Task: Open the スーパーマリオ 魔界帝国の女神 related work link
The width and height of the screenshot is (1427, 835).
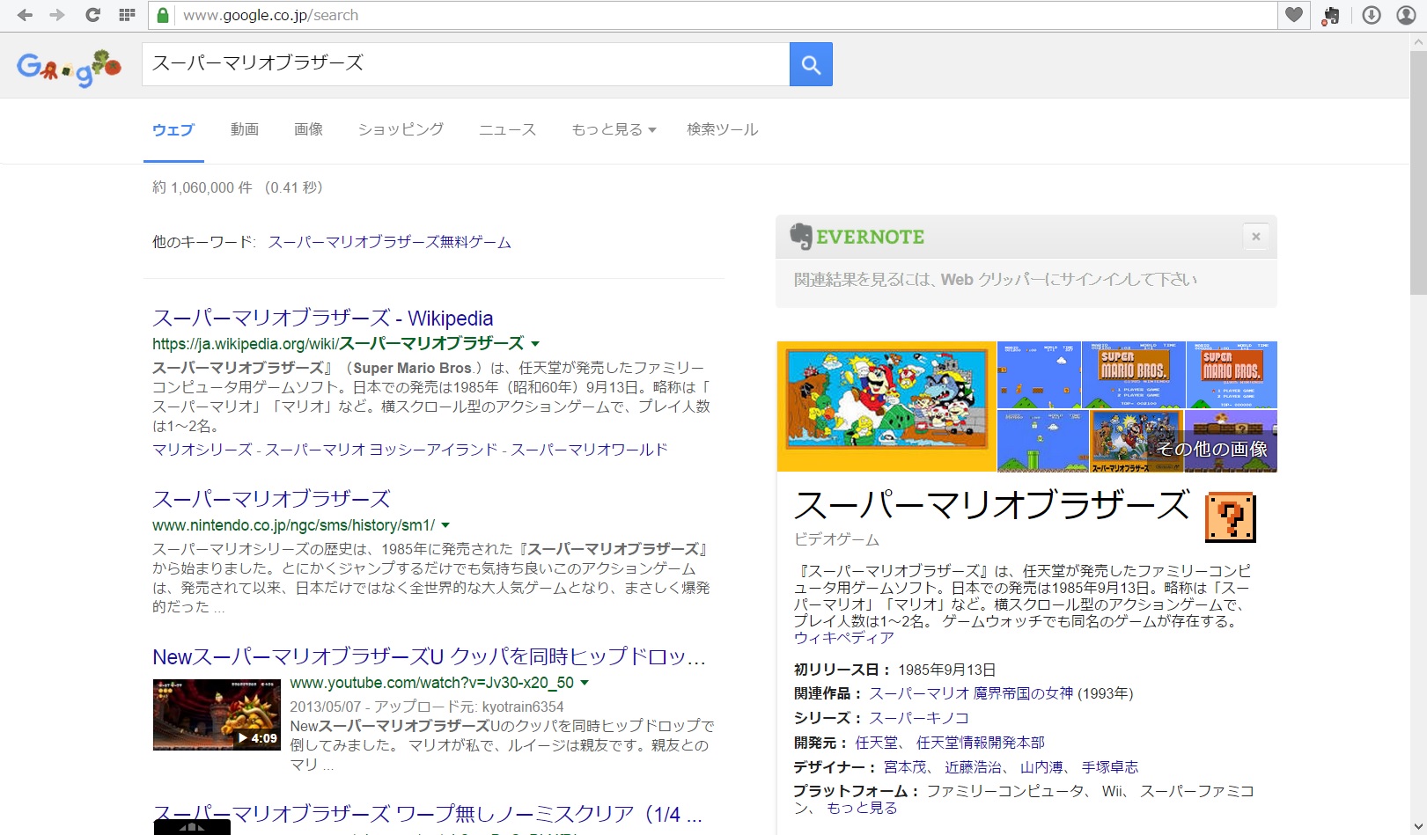Action: (x=971, y=693)
